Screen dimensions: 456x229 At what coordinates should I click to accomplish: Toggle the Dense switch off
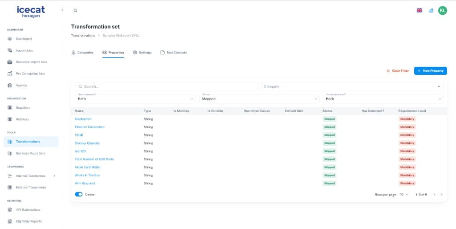point(79,194)
